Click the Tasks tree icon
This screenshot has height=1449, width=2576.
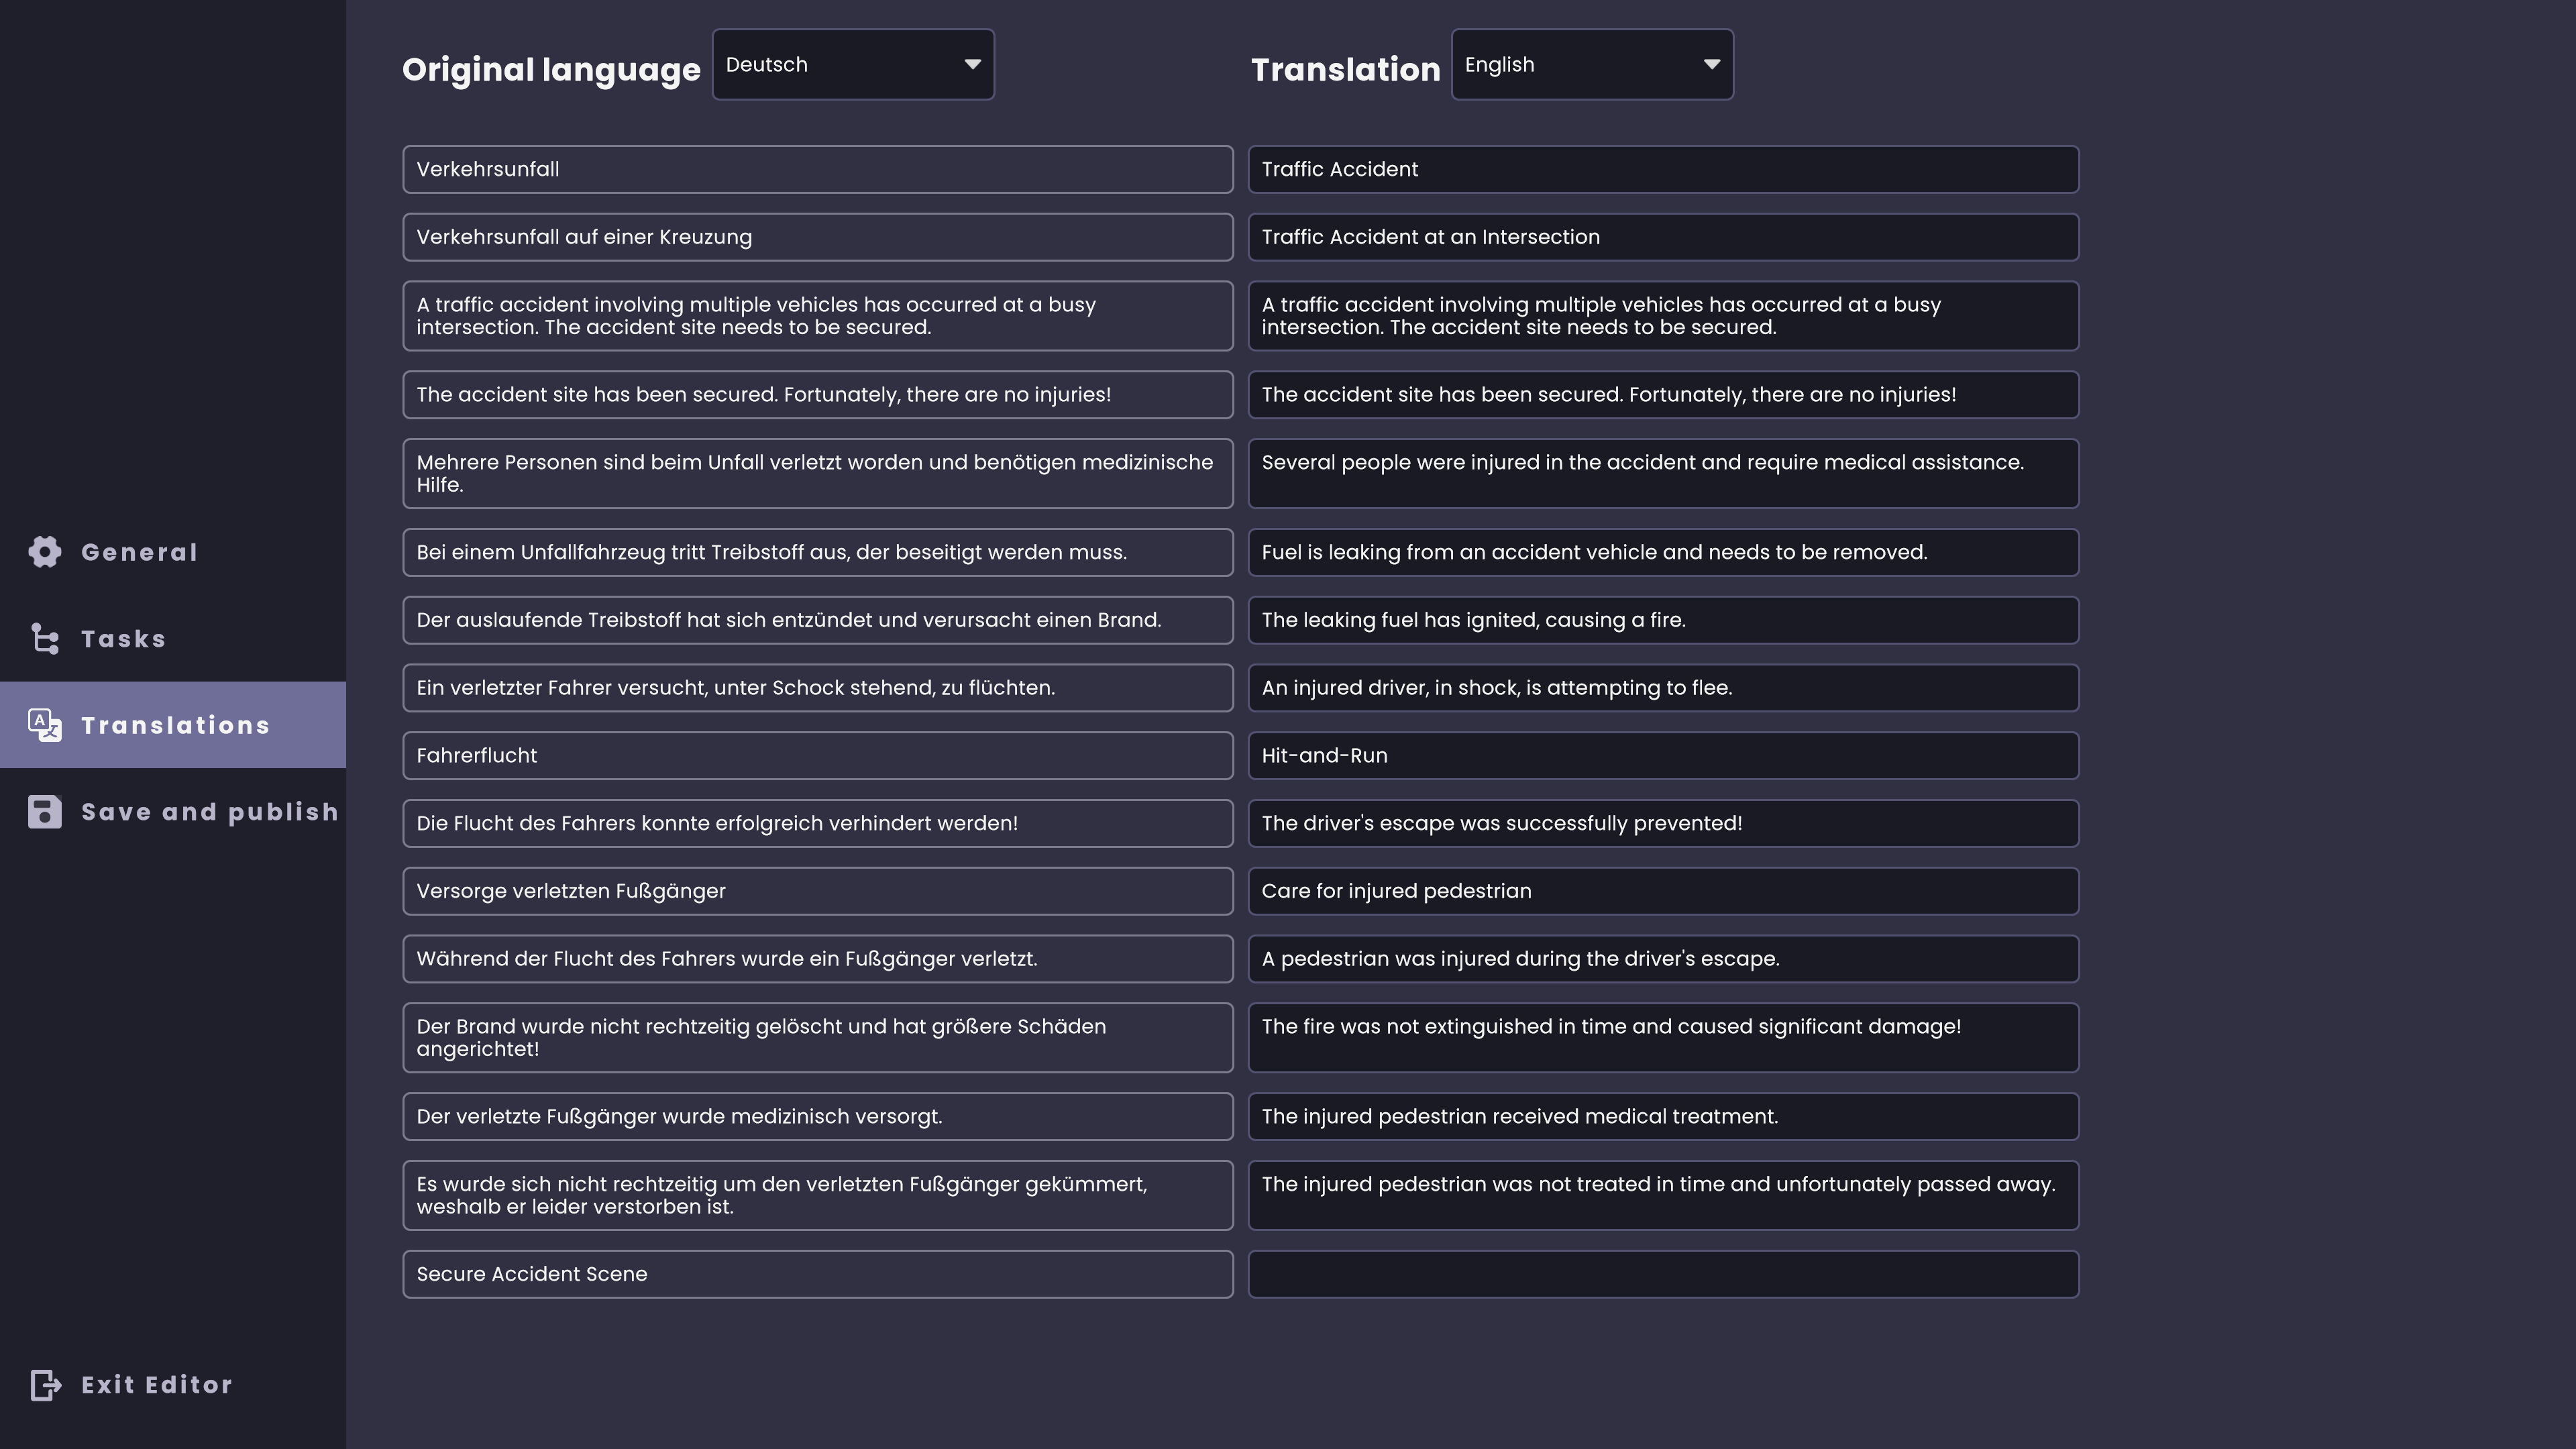pyautogui.click(x=45, y=638)
